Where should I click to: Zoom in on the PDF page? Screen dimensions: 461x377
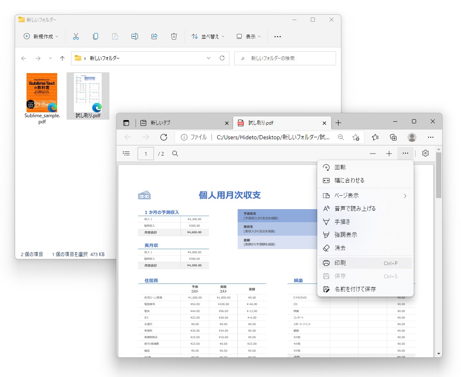389,153
